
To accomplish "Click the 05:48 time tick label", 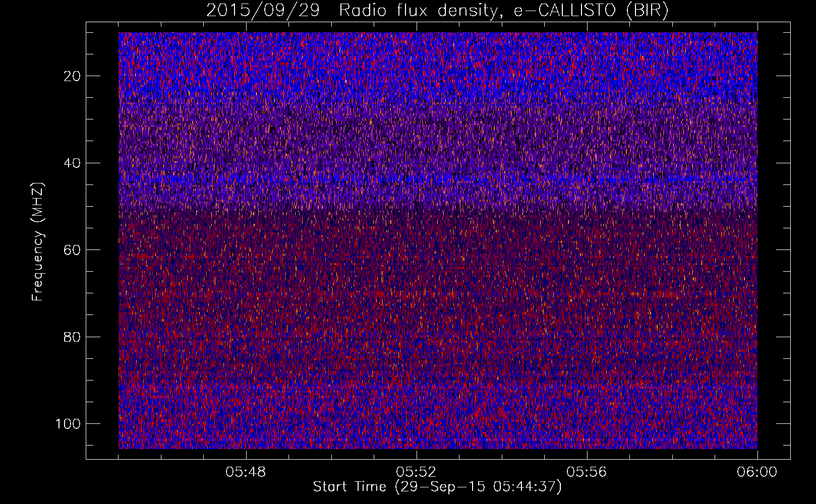I will (246, 472).
